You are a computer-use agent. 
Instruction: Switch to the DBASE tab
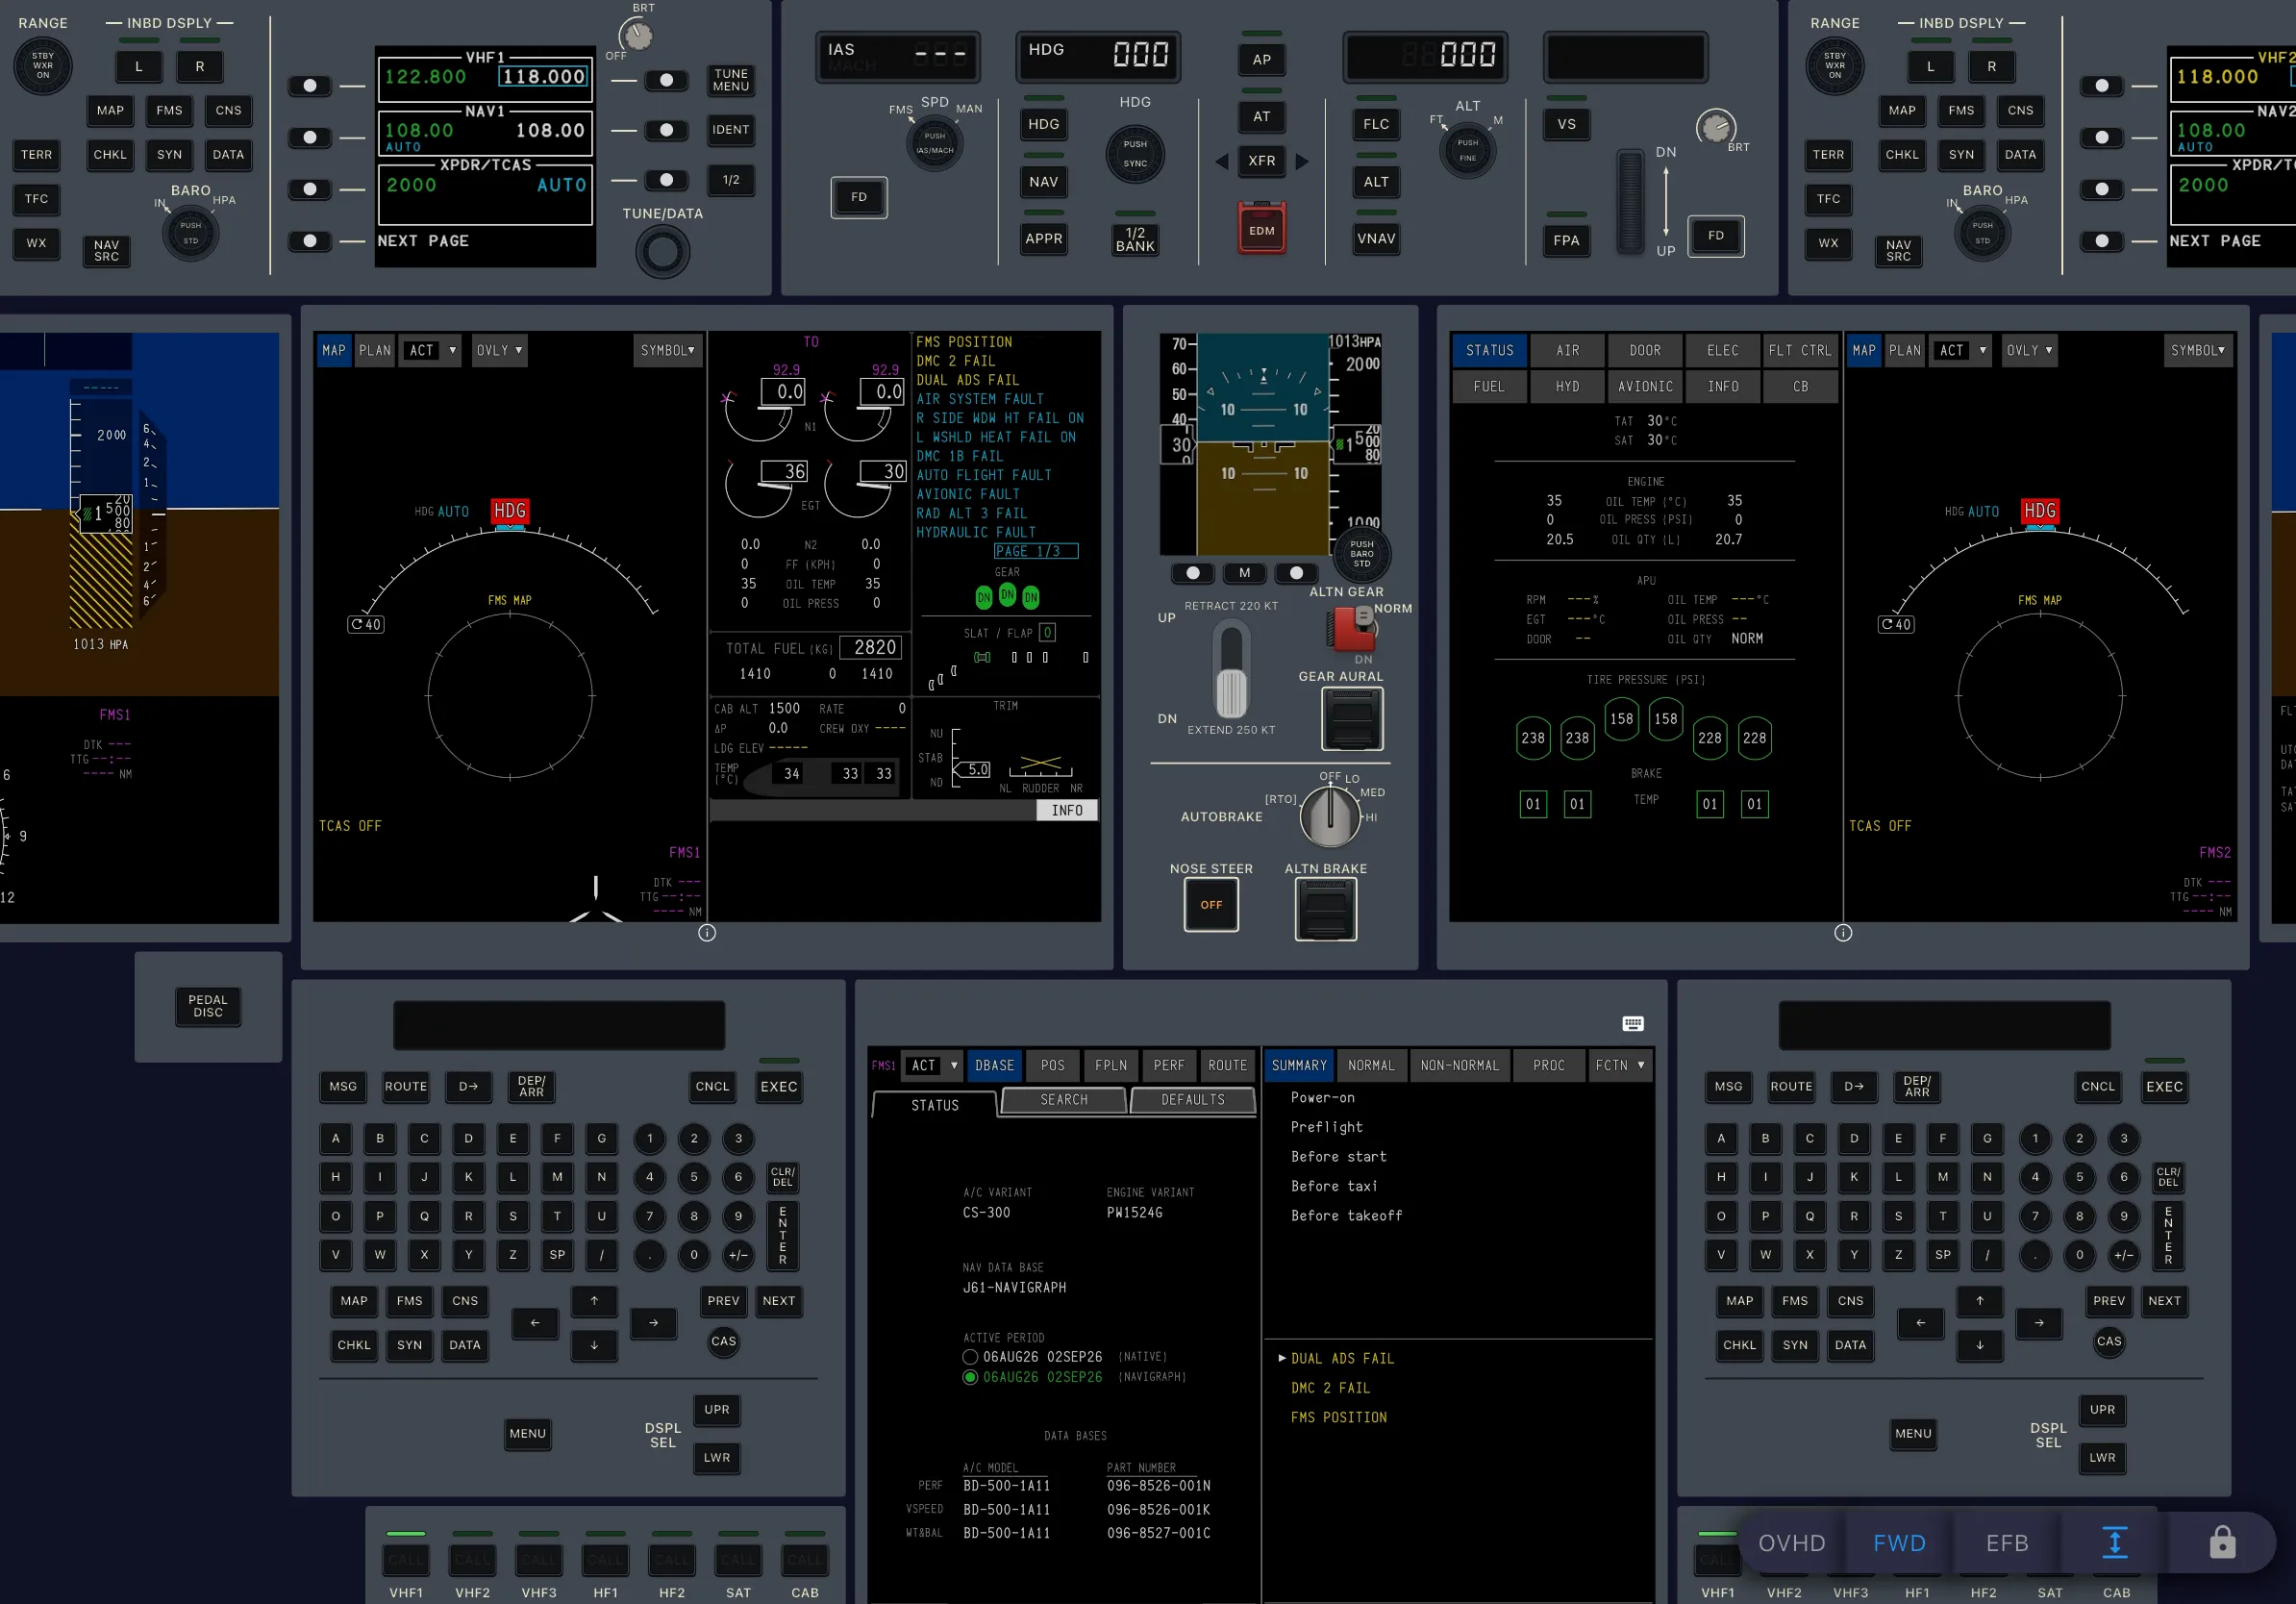click(x=994, y=1065)
